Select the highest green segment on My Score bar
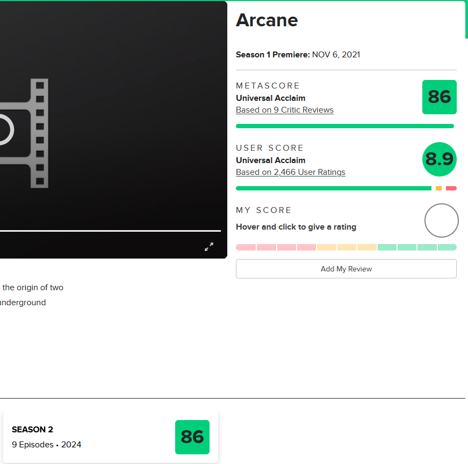This screenshot has width=468, height=464. pyautogui.click(x=447, y=247)
